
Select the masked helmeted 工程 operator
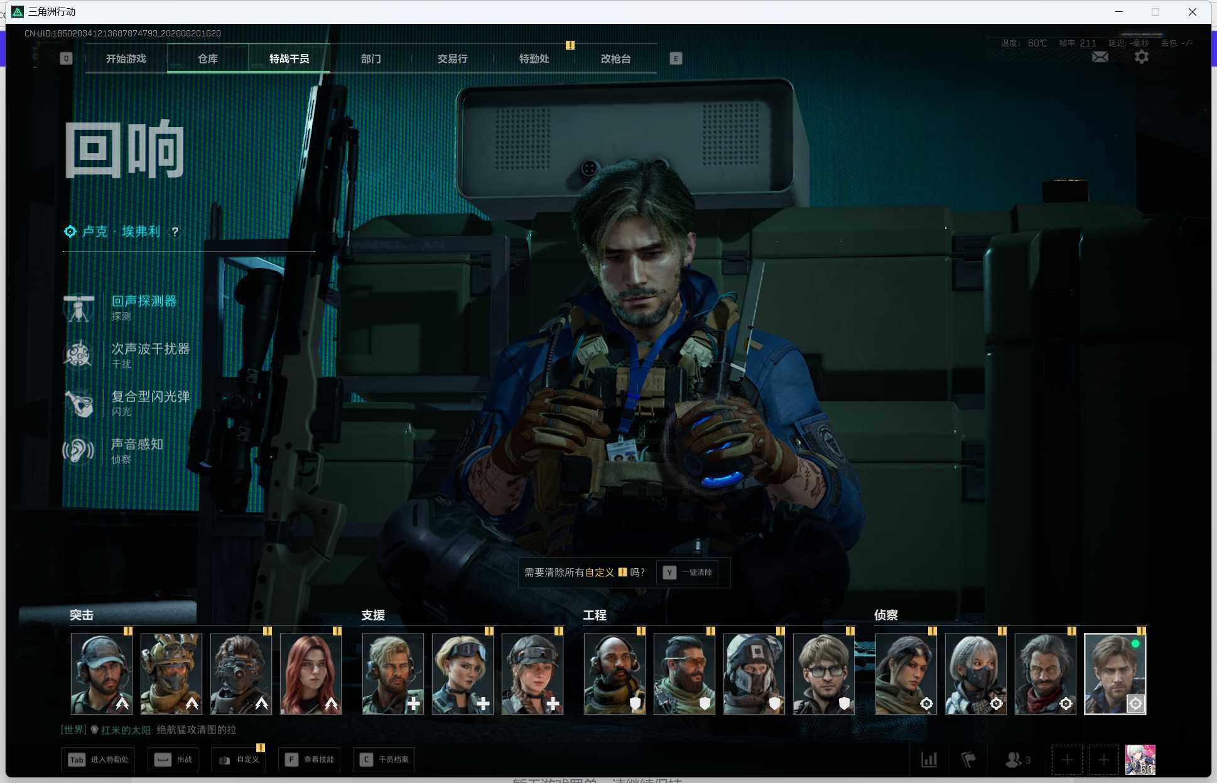coord(754,674)
